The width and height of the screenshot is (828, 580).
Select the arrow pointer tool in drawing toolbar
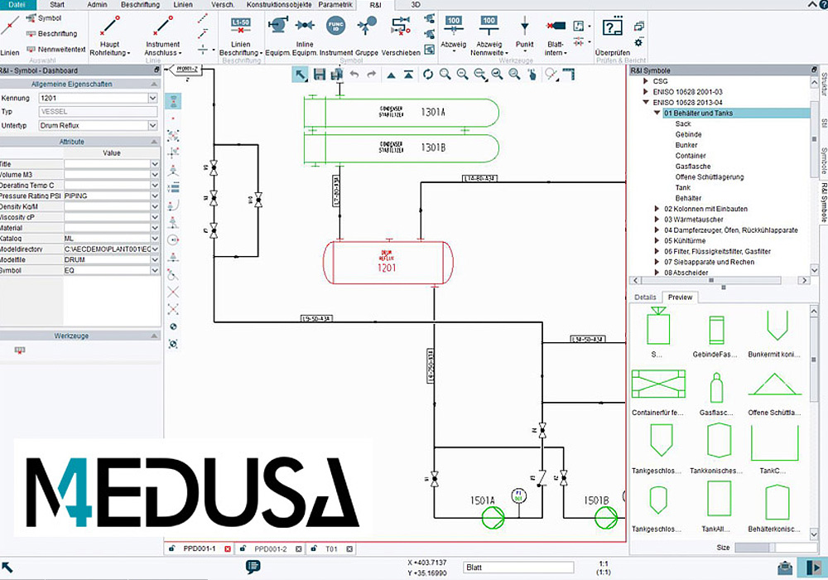point(301,75)
